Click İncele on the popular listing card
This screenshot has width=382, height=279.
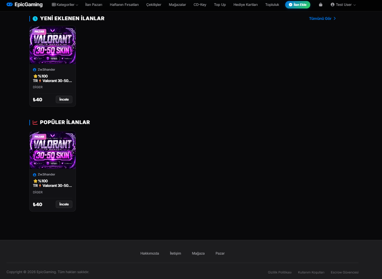64,204
